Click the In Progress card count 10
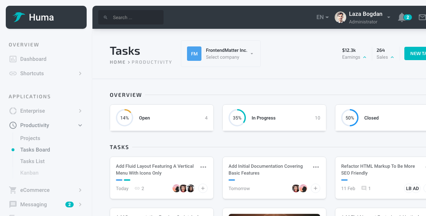Screen dimensions: 426x216 click(x=317, y=118)
